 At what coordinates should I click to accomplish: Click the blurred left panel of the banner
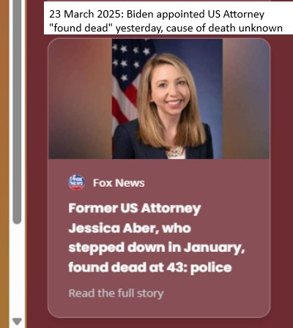[81, 99]
